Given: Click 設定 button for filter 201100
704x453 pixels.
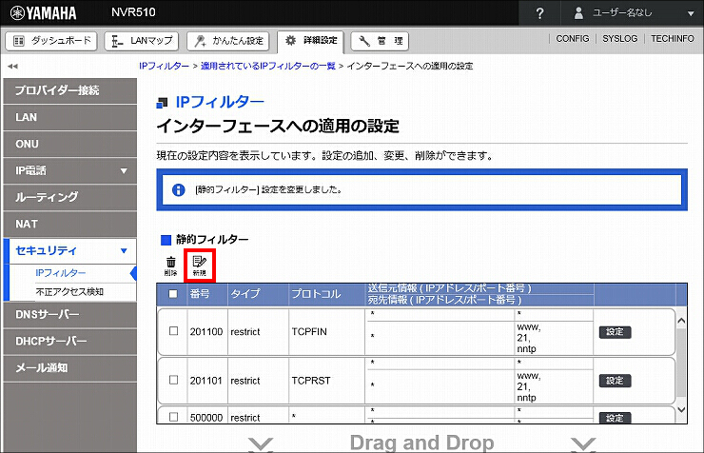Looking at the screenshot, I should click(x=616, y=332).
